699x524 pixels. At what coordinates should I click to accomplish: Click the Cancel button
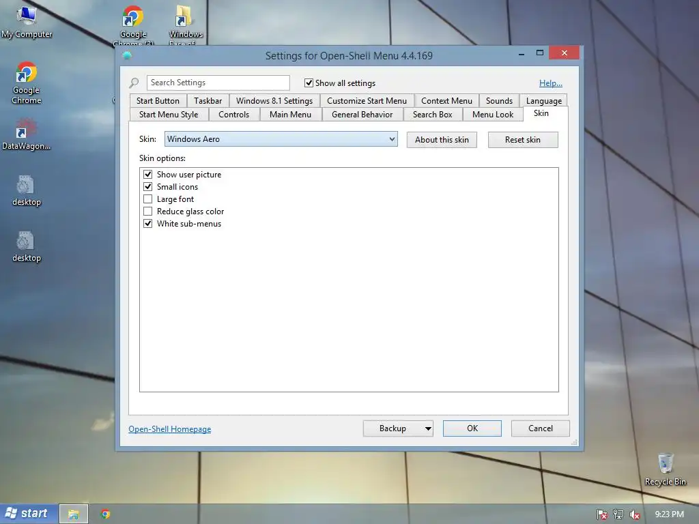541,428
